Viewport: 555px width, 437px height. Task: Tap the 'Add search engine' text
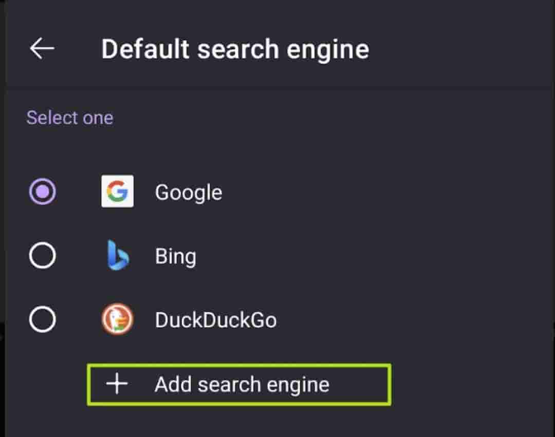tap(242, 384)
